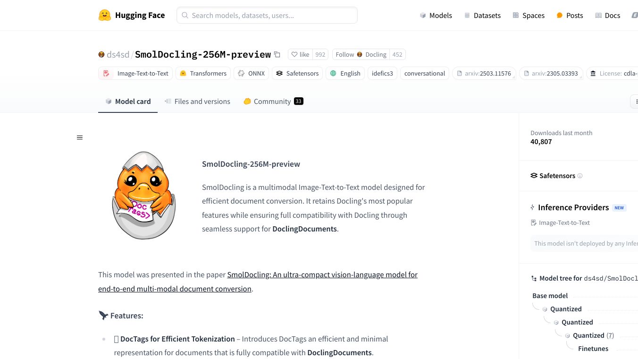638x359 pixels.
Task: Open the Datasets navigation item
Action: point(482,16)
